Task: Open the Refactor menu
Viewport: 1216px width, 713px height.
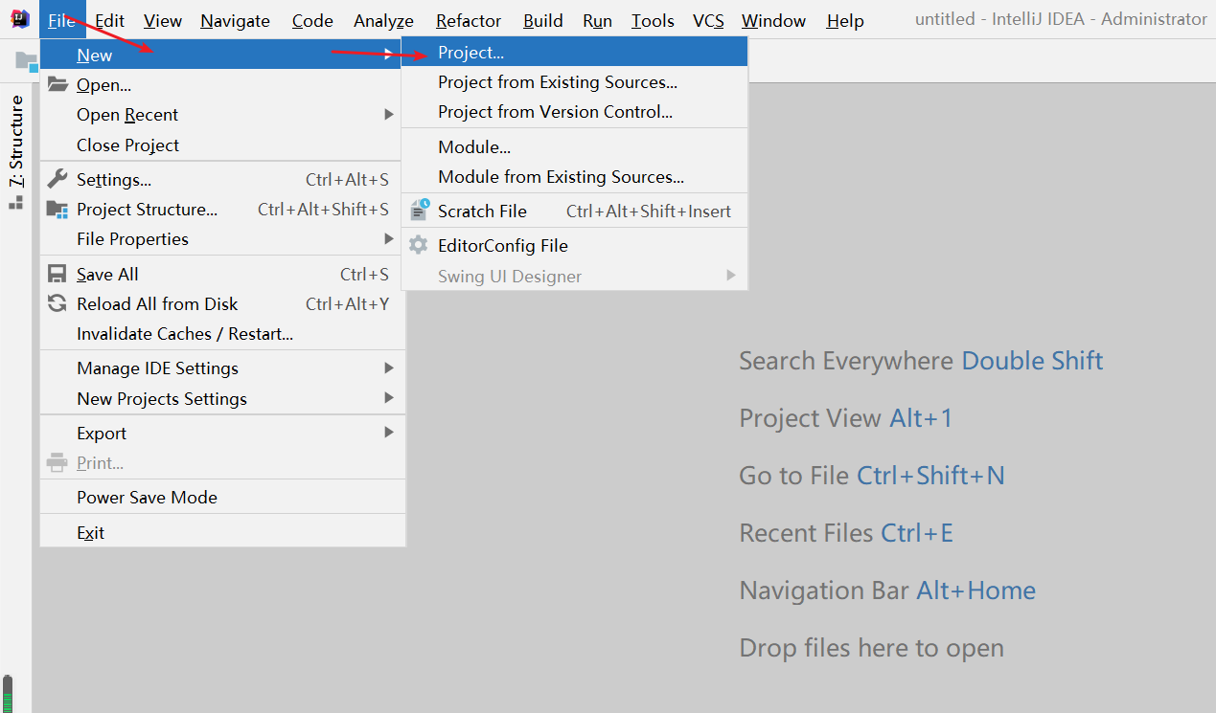Action: 469,20
